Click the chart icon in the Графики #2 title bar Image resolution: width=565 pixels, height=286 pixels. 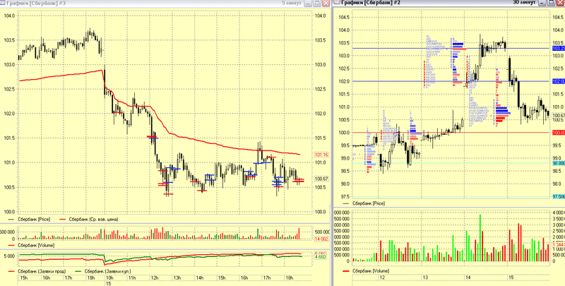pos(337,2)
